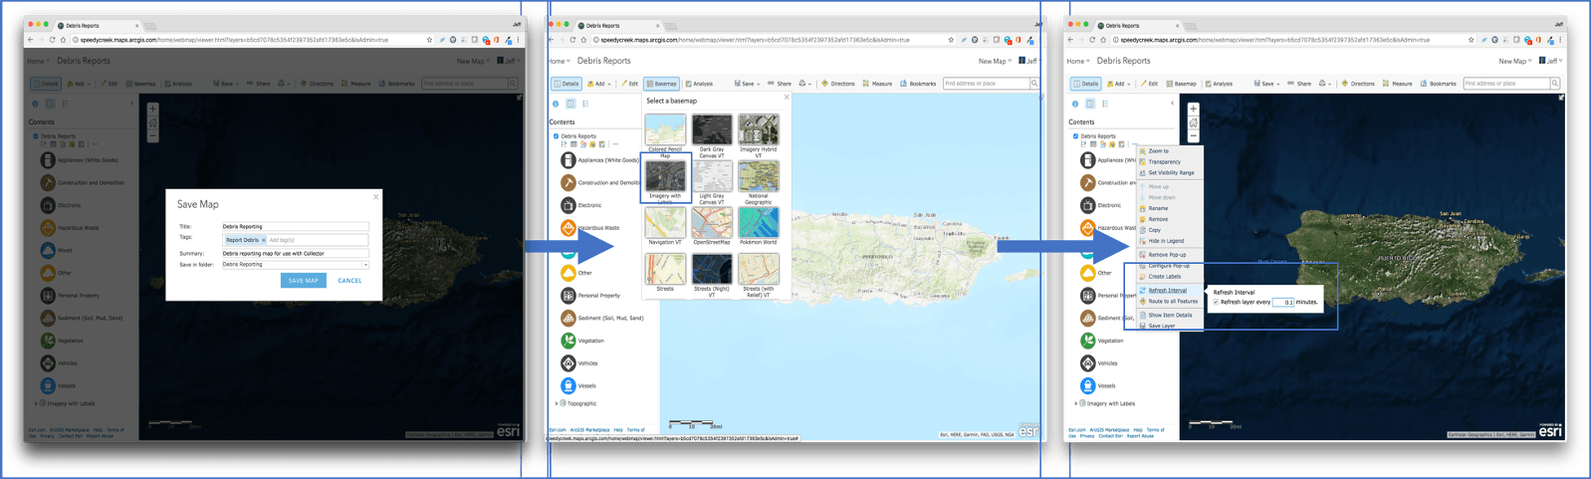
Task: Choose 'Show Item Details' in the context menu
Action: [x=1170, y=315]
